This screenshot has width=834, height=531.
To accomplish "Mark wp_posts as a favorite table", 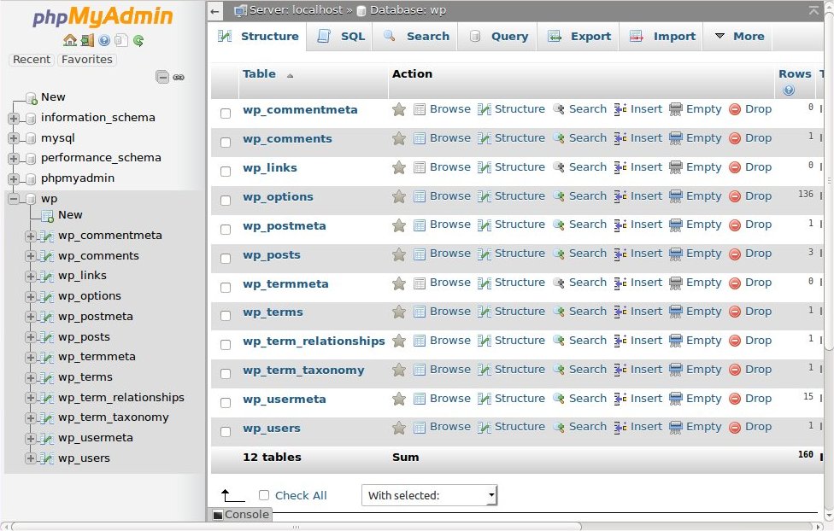I will tap(398, 254).
